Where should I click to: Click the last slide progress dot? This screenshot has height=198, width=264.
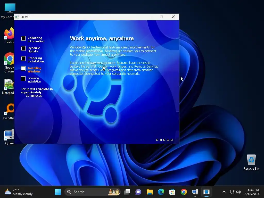171,140
